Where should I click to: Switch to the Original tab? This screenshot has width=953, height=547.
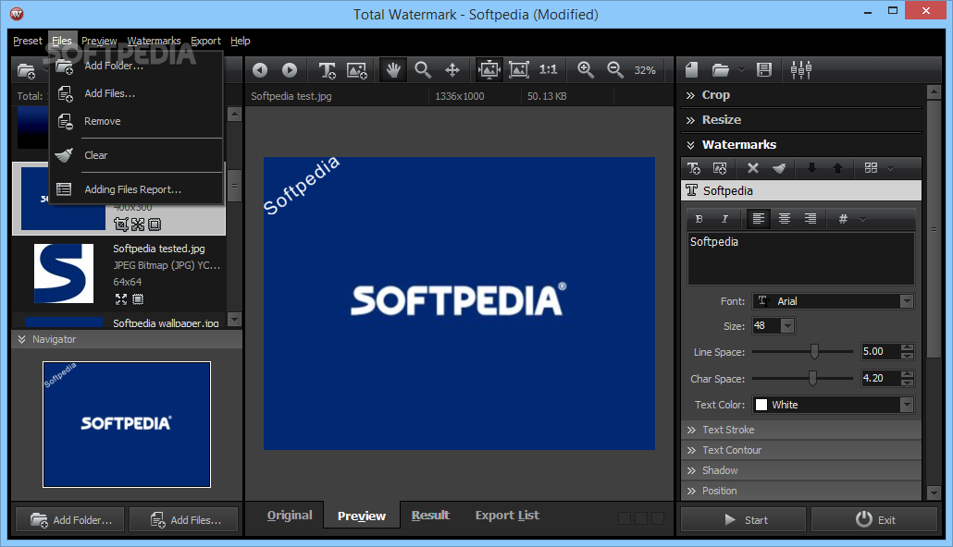(290, 516)
